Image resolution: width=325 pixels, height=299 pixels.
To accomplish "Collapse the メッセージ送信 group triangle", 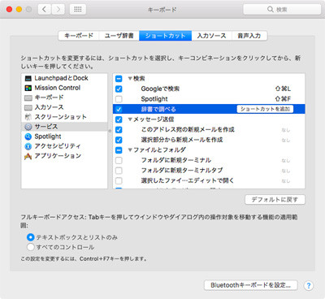I will click(x=130, y=119).
